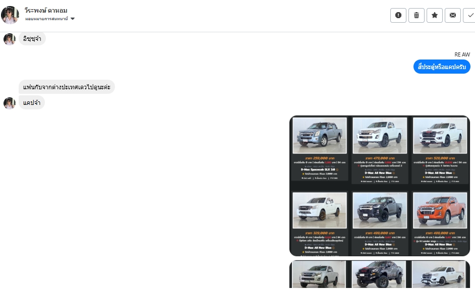Select the blue reply สี่ประตูหรือแคปครับ
This screenshot has width=475, height=290.
pyautogui.click(x=442, y=67)
